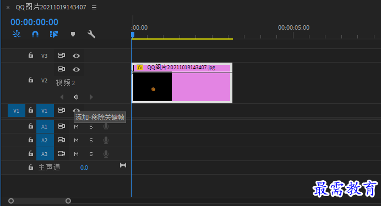Select the V3 track target
This screenshot has width=381, height=206.
pos(44,55)
